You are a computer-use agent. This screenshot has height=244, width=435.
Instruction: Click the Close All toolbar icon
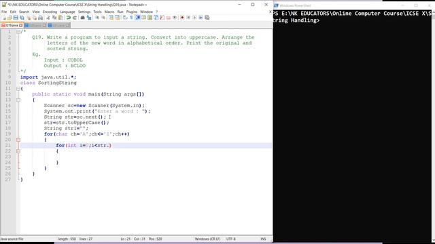pos(35,18)
